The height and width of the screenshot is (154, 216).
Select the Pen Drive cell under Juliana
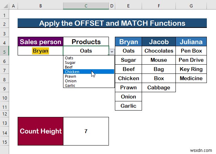191,60
